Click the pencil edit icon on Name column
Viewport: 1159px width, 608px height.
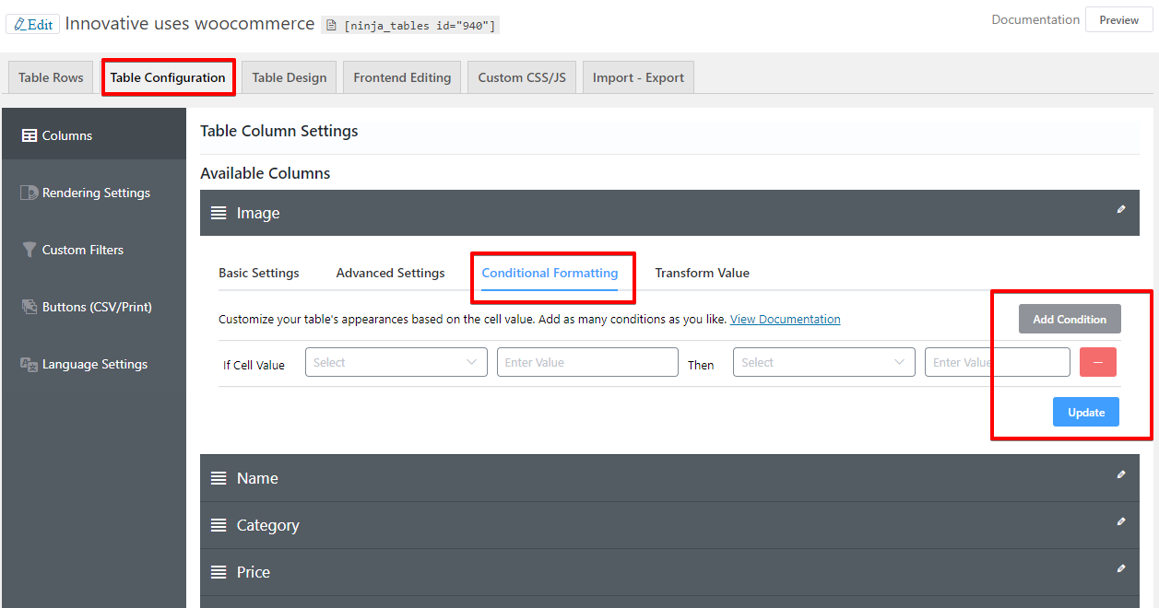click(x=1121, y=474)
